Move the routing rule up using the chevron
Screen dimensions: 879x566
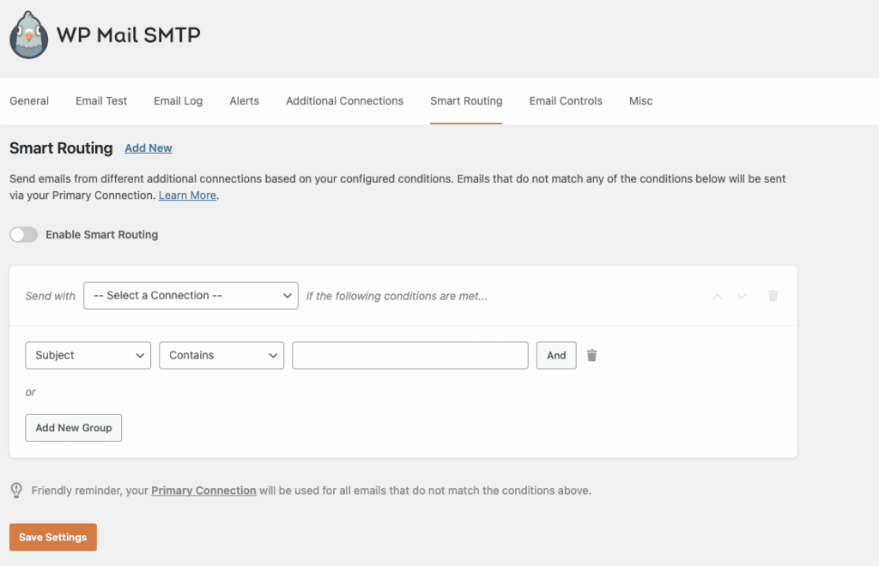tap(718, 295)
